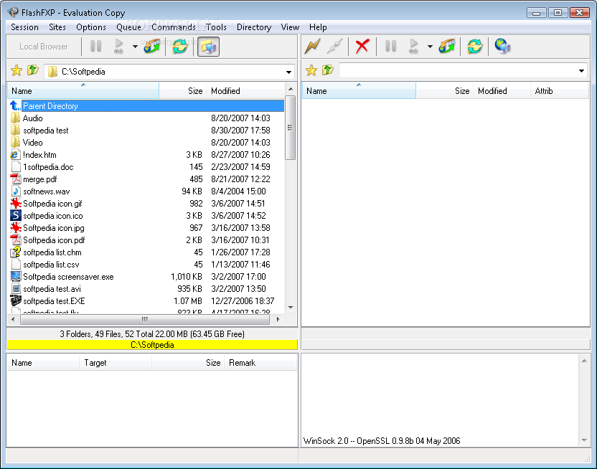Select the Audio folder

[x=146, y=118]
